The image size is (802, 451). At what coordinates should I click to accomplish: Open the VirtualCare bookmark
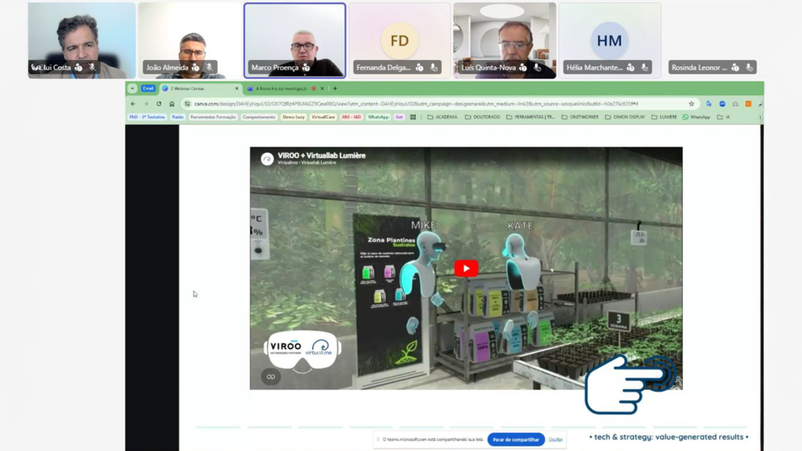(x=323, y=118)
